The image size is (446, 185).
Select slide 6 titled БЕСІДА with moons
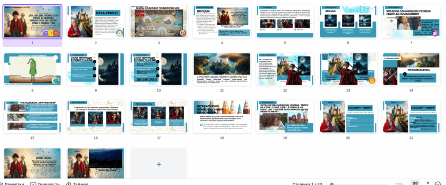tap(348, 22)
